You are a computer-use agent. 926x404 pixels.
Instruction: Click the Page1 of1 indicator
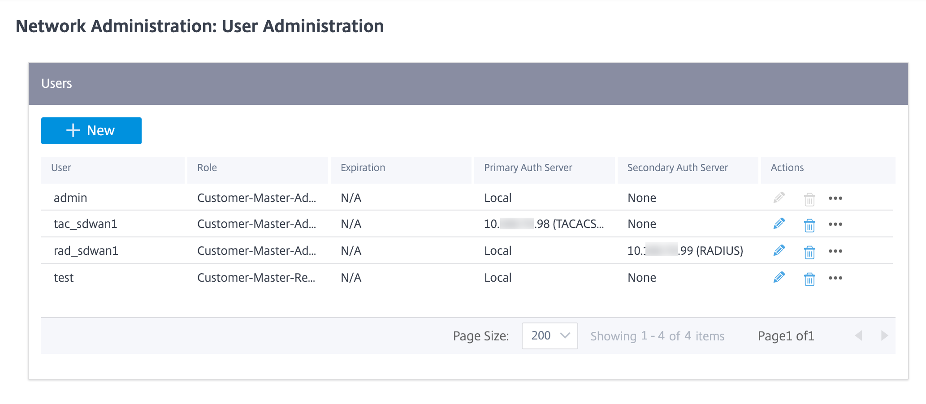tap(786, 336)
